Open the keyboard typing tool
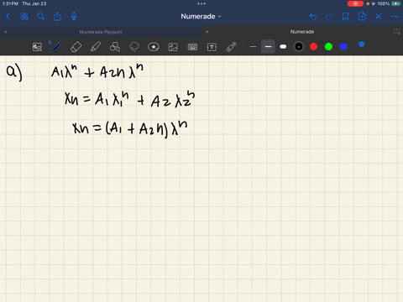The image size is (403, 302). pyautogui.click(x=192, y=47)
